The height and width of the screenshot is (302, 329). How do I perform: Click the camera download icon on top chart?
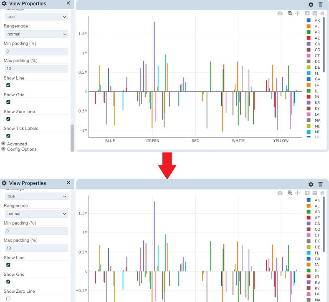coord(280,13)
